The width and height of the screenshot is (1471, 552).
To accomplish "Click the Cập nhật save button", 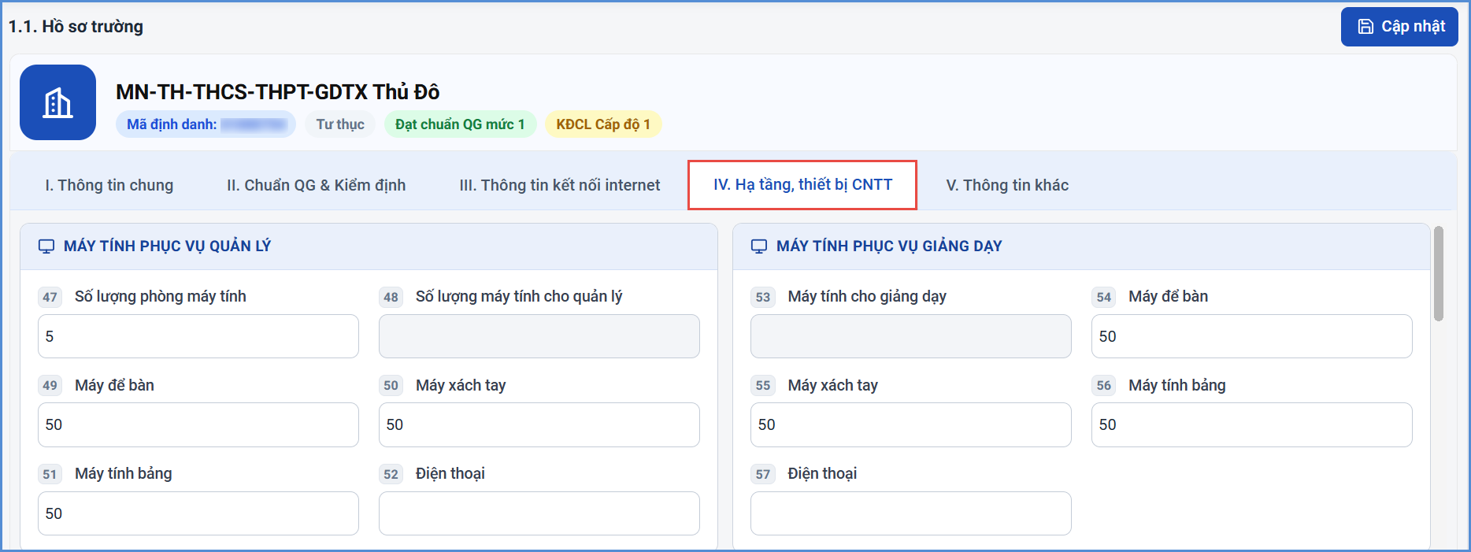I will click(1399, 27).
